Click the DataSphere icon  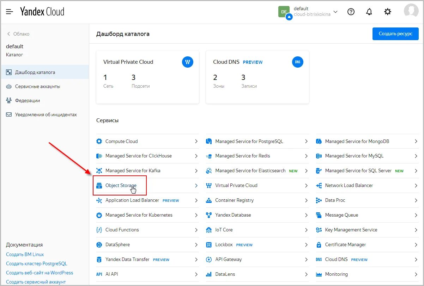click(x=99, y=244)
